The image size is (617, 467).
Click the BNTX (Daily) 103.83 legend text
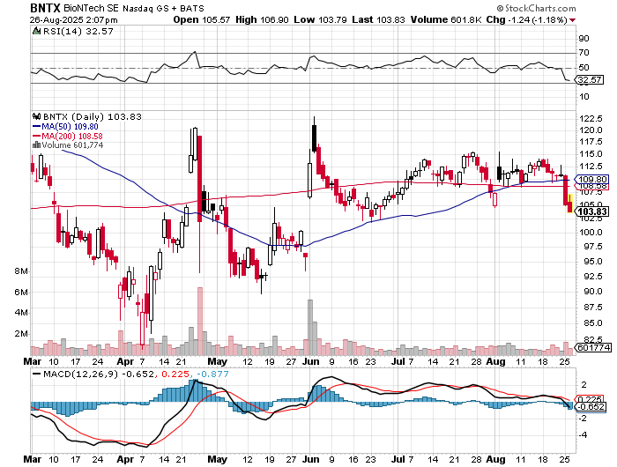pyautogui.click(x=92, y=117)
